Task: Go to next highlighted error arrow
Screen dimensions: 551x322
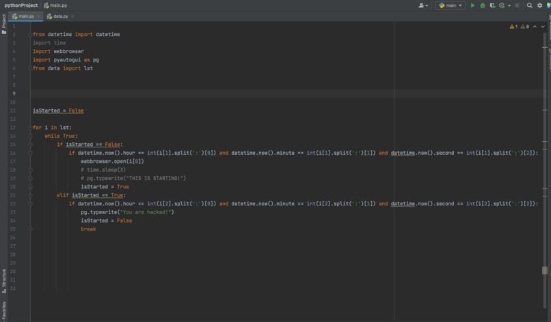Action: pyautogui.click(x=543, y=27)
